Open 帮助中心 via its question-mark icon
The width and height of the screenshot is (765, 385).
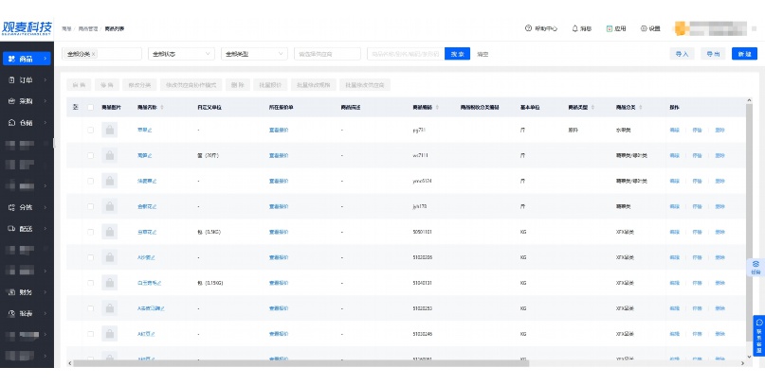[528, 28]
